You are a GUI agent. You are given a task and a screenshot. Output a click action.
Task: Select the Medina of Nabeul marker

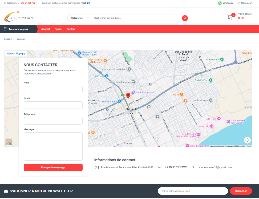click(x=133, y=92)
